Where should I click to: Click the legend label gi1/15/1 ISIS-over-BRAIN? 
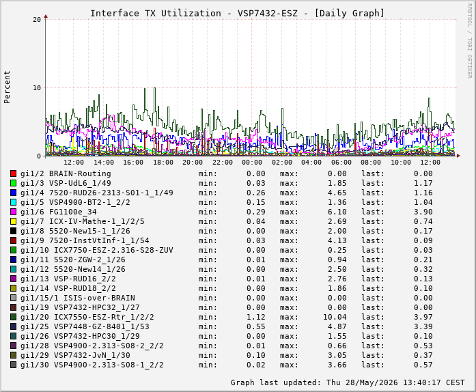click(78, 298)
